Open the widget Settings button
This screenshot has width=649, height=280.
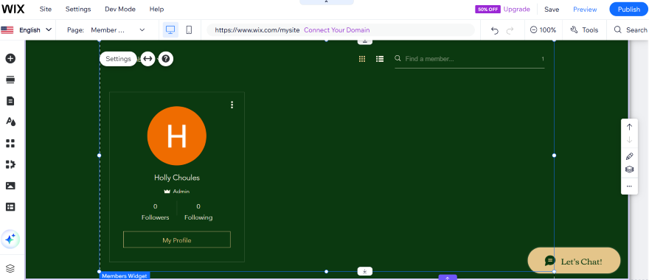118,59
